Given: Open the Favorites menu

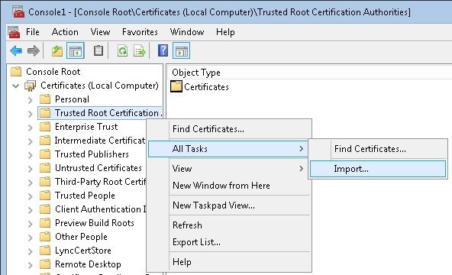Looking at the screenshot, I should point(140,32).
